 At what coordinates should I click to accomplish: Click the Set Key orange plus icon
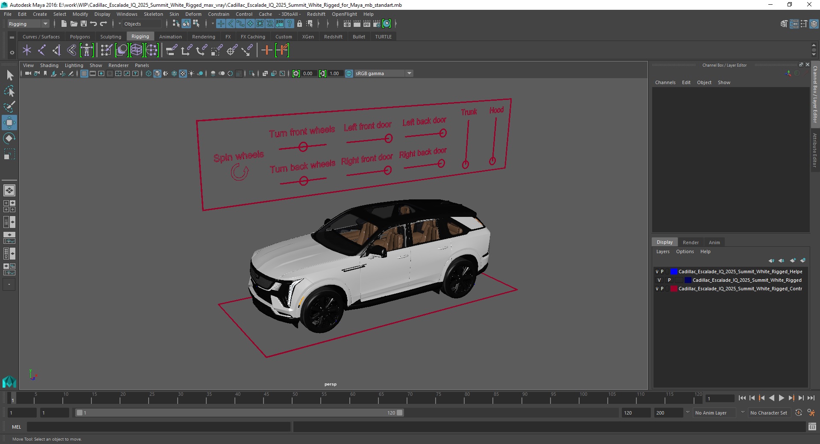click(x=266, y=50)
